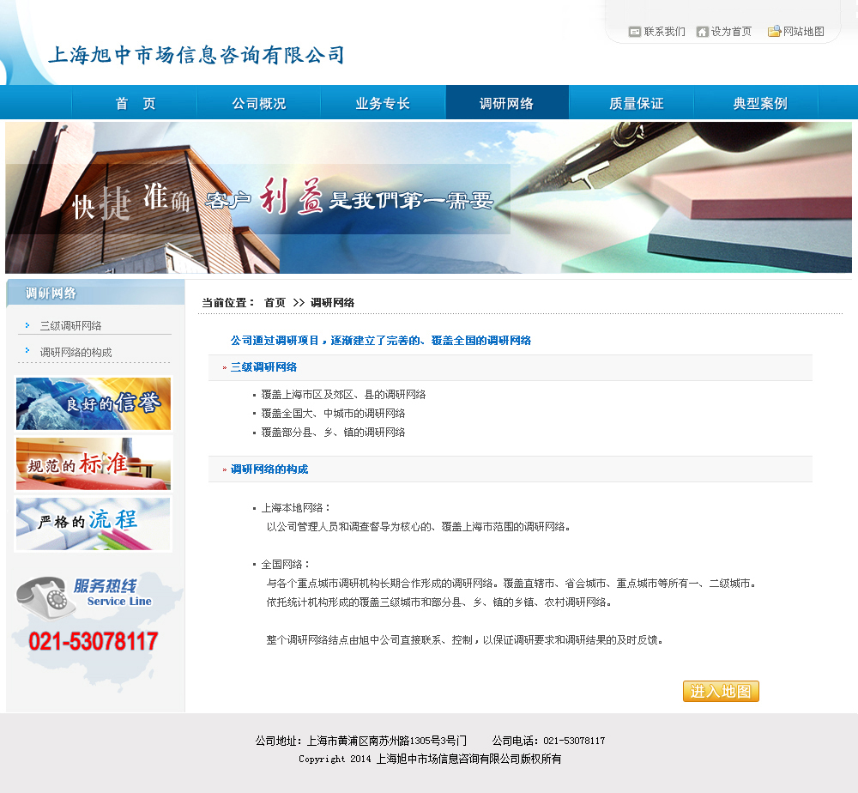Viewport: 858px width, 793px height.
Task: Click the folder icon for 网站地图
Action: point(774,32)
